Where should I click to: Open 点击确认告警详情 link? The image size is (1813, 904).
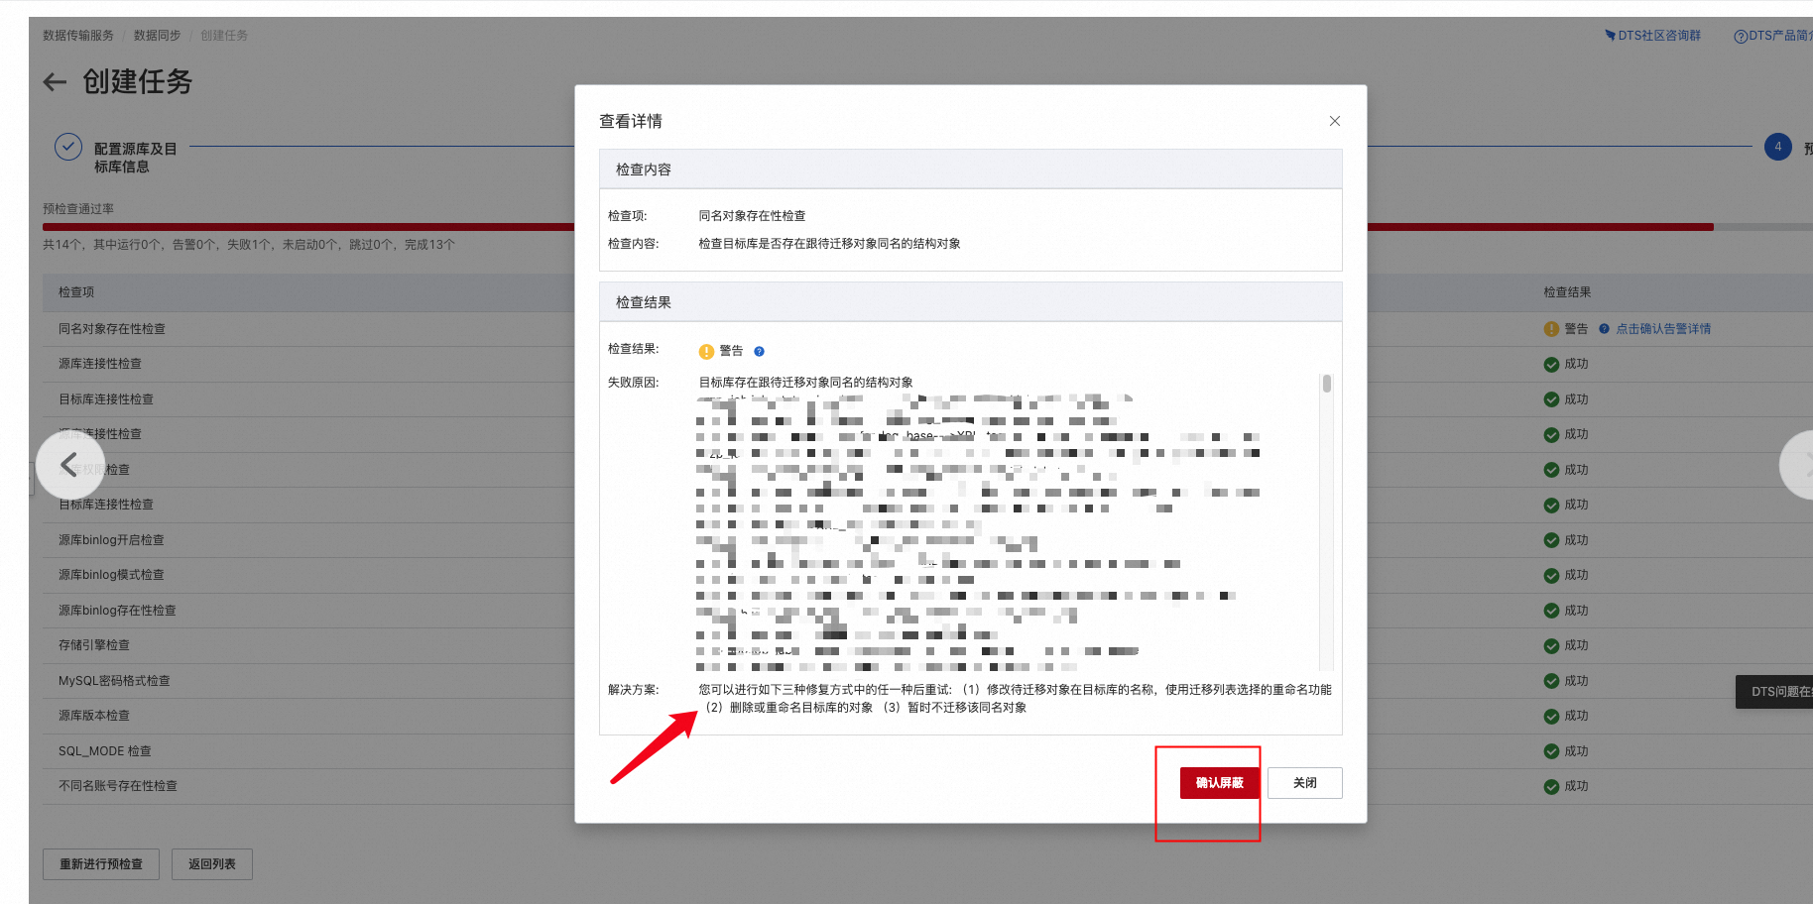tap(1663, 329)
